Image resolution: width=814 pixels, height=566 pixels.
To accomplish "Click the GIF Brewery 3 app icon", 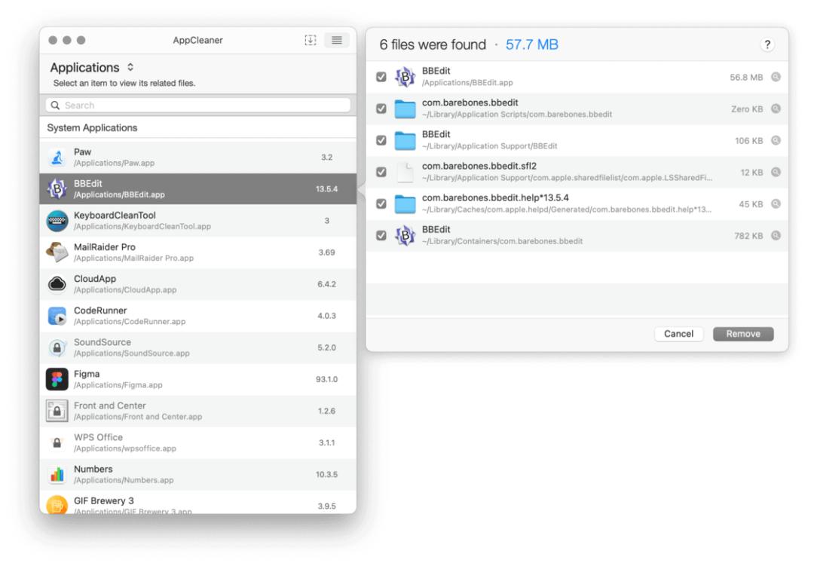I will [x=57, y=505].
